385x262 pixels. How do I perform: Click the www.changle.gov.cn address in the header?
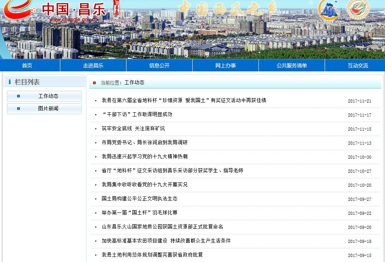click(74, 20)
